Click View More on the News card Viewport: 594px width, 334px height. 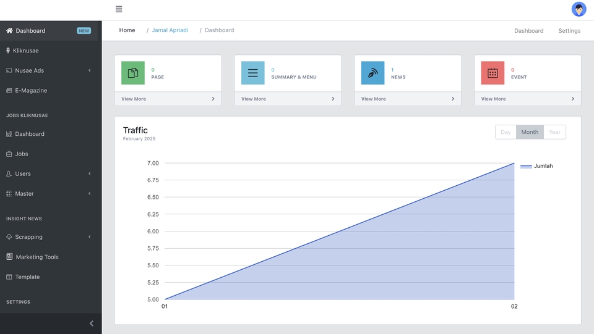pyautogui.click(x=373, y=99)
